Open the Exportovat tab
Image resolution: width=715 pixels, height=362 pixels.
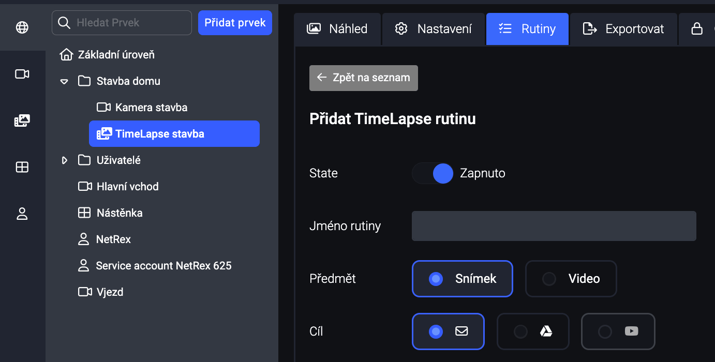623,29
